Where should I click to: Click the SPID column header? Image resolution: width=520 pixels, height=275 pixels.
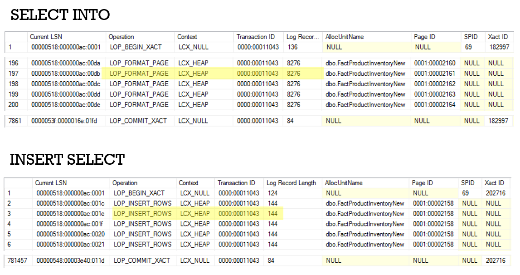(471, 37)
